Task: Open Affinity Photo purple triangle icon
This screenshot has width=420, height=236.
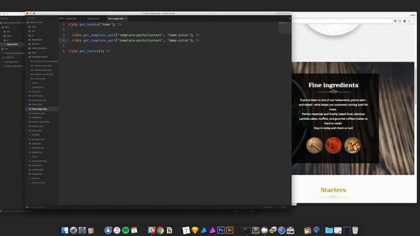Action: pyautogui.click(x=213, y=230)
